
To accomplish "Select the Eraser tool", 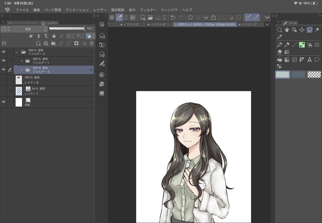I will point(279,52).
